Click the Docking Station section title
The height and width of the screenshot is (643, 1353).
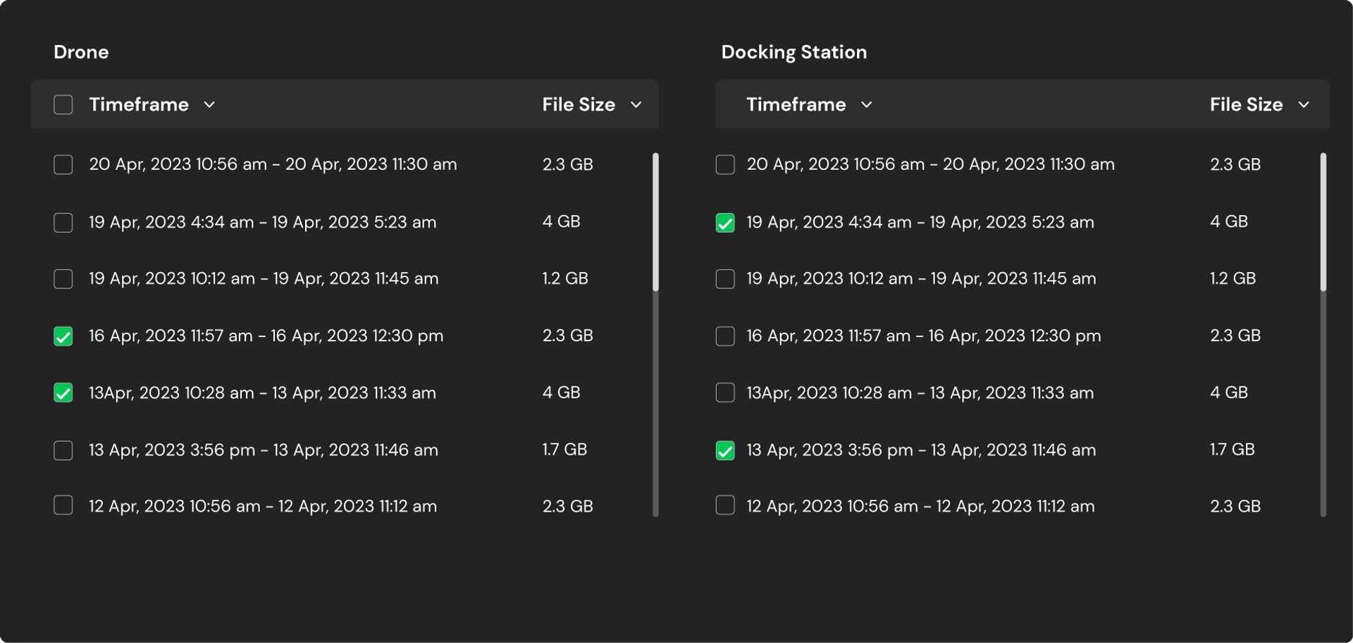pyautogui.click(x=794, y=52)
